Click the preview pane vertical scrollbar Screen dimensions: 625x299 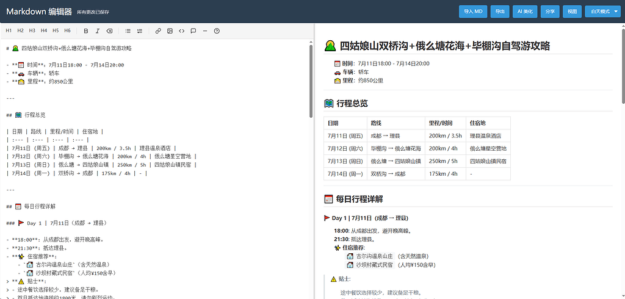click(x=623, y=65)
